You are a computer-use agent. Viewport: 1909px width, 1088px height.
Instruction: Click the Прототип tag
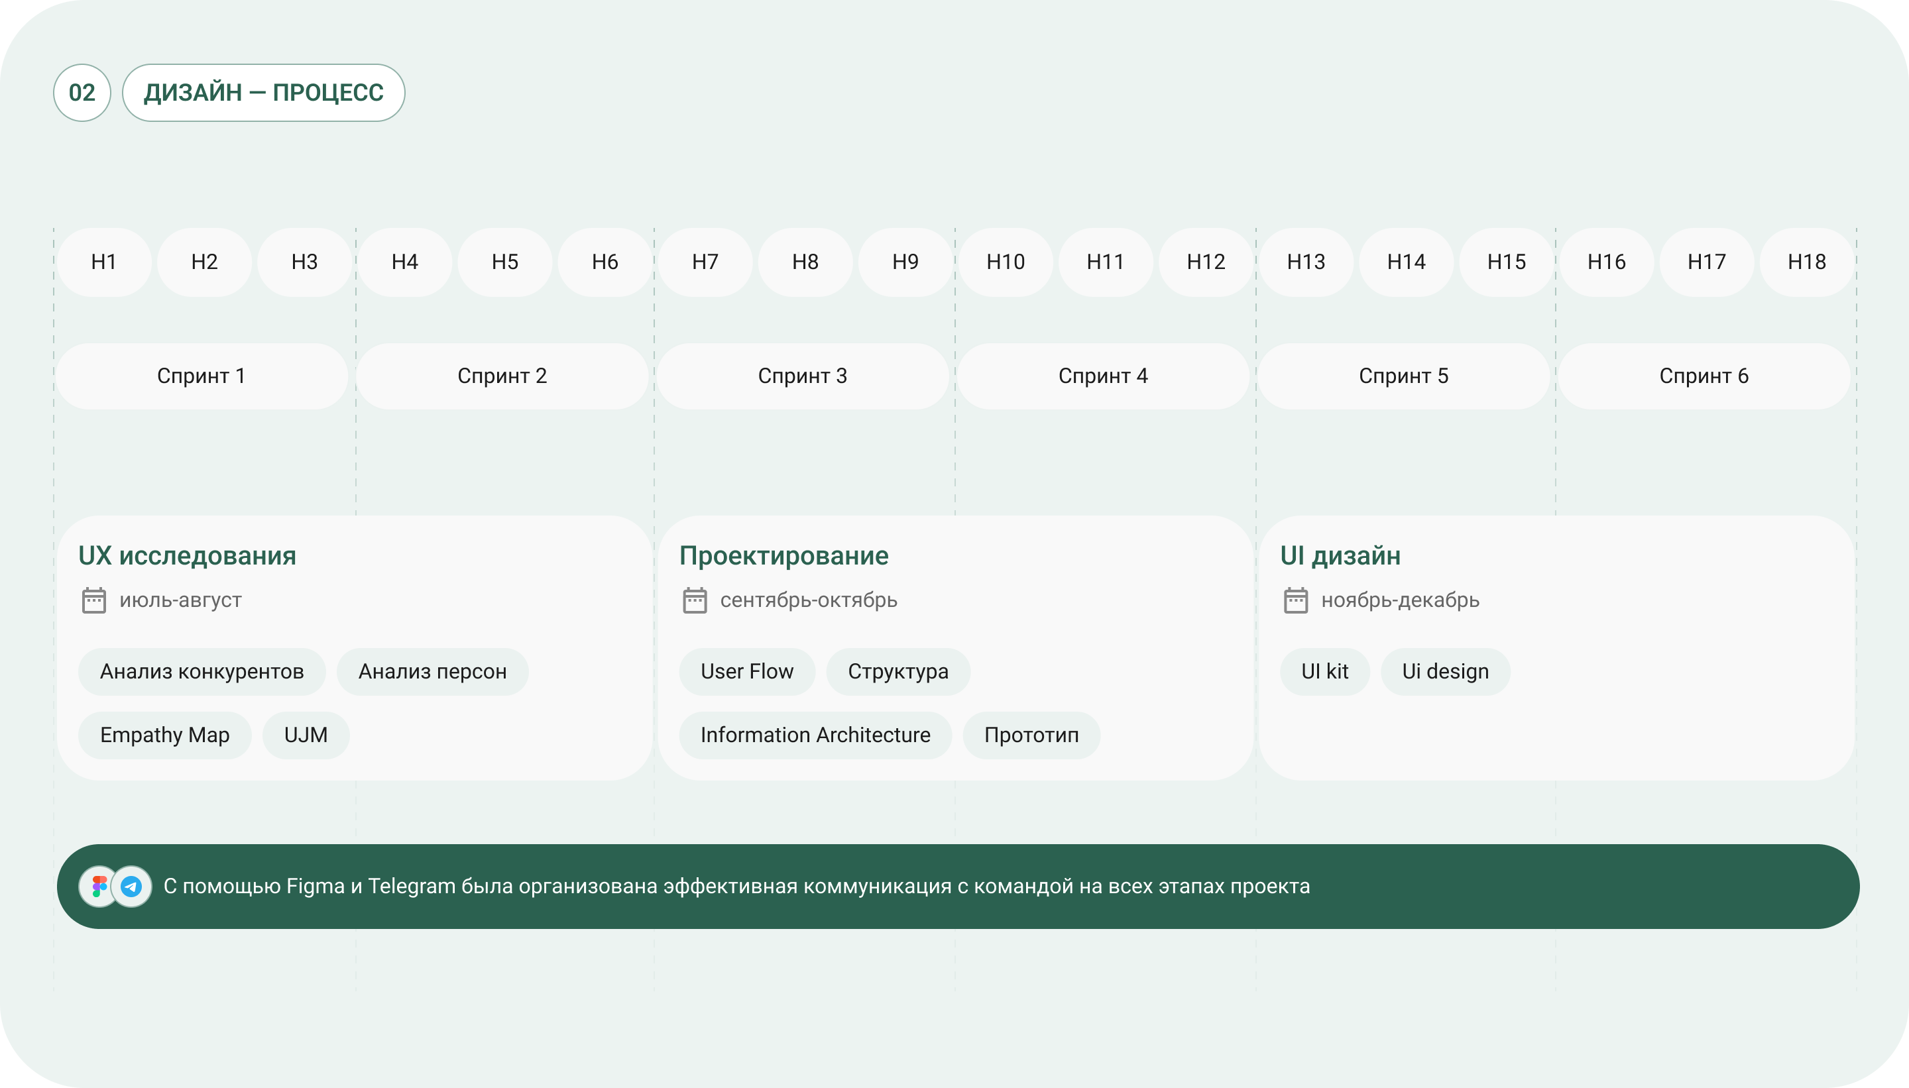click(1031, 735)
